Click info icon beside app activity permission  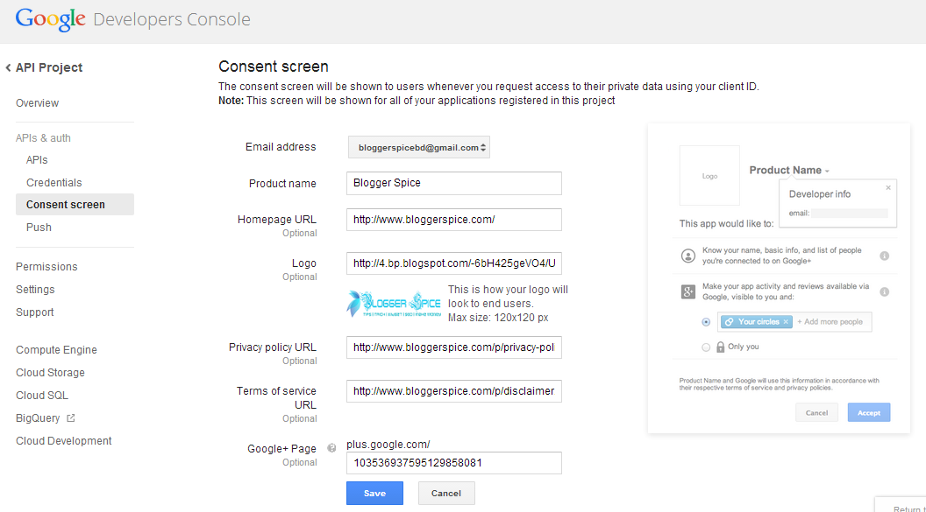(x=884, y=291)
